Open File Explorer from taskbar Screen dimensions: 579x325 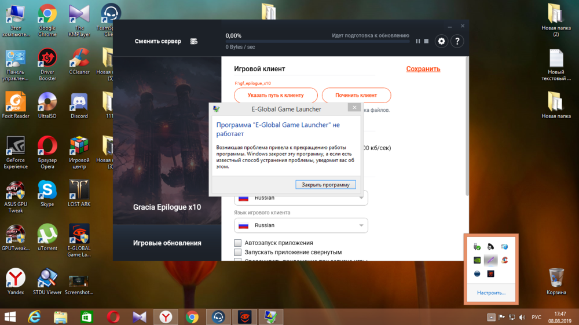(61, 317)
